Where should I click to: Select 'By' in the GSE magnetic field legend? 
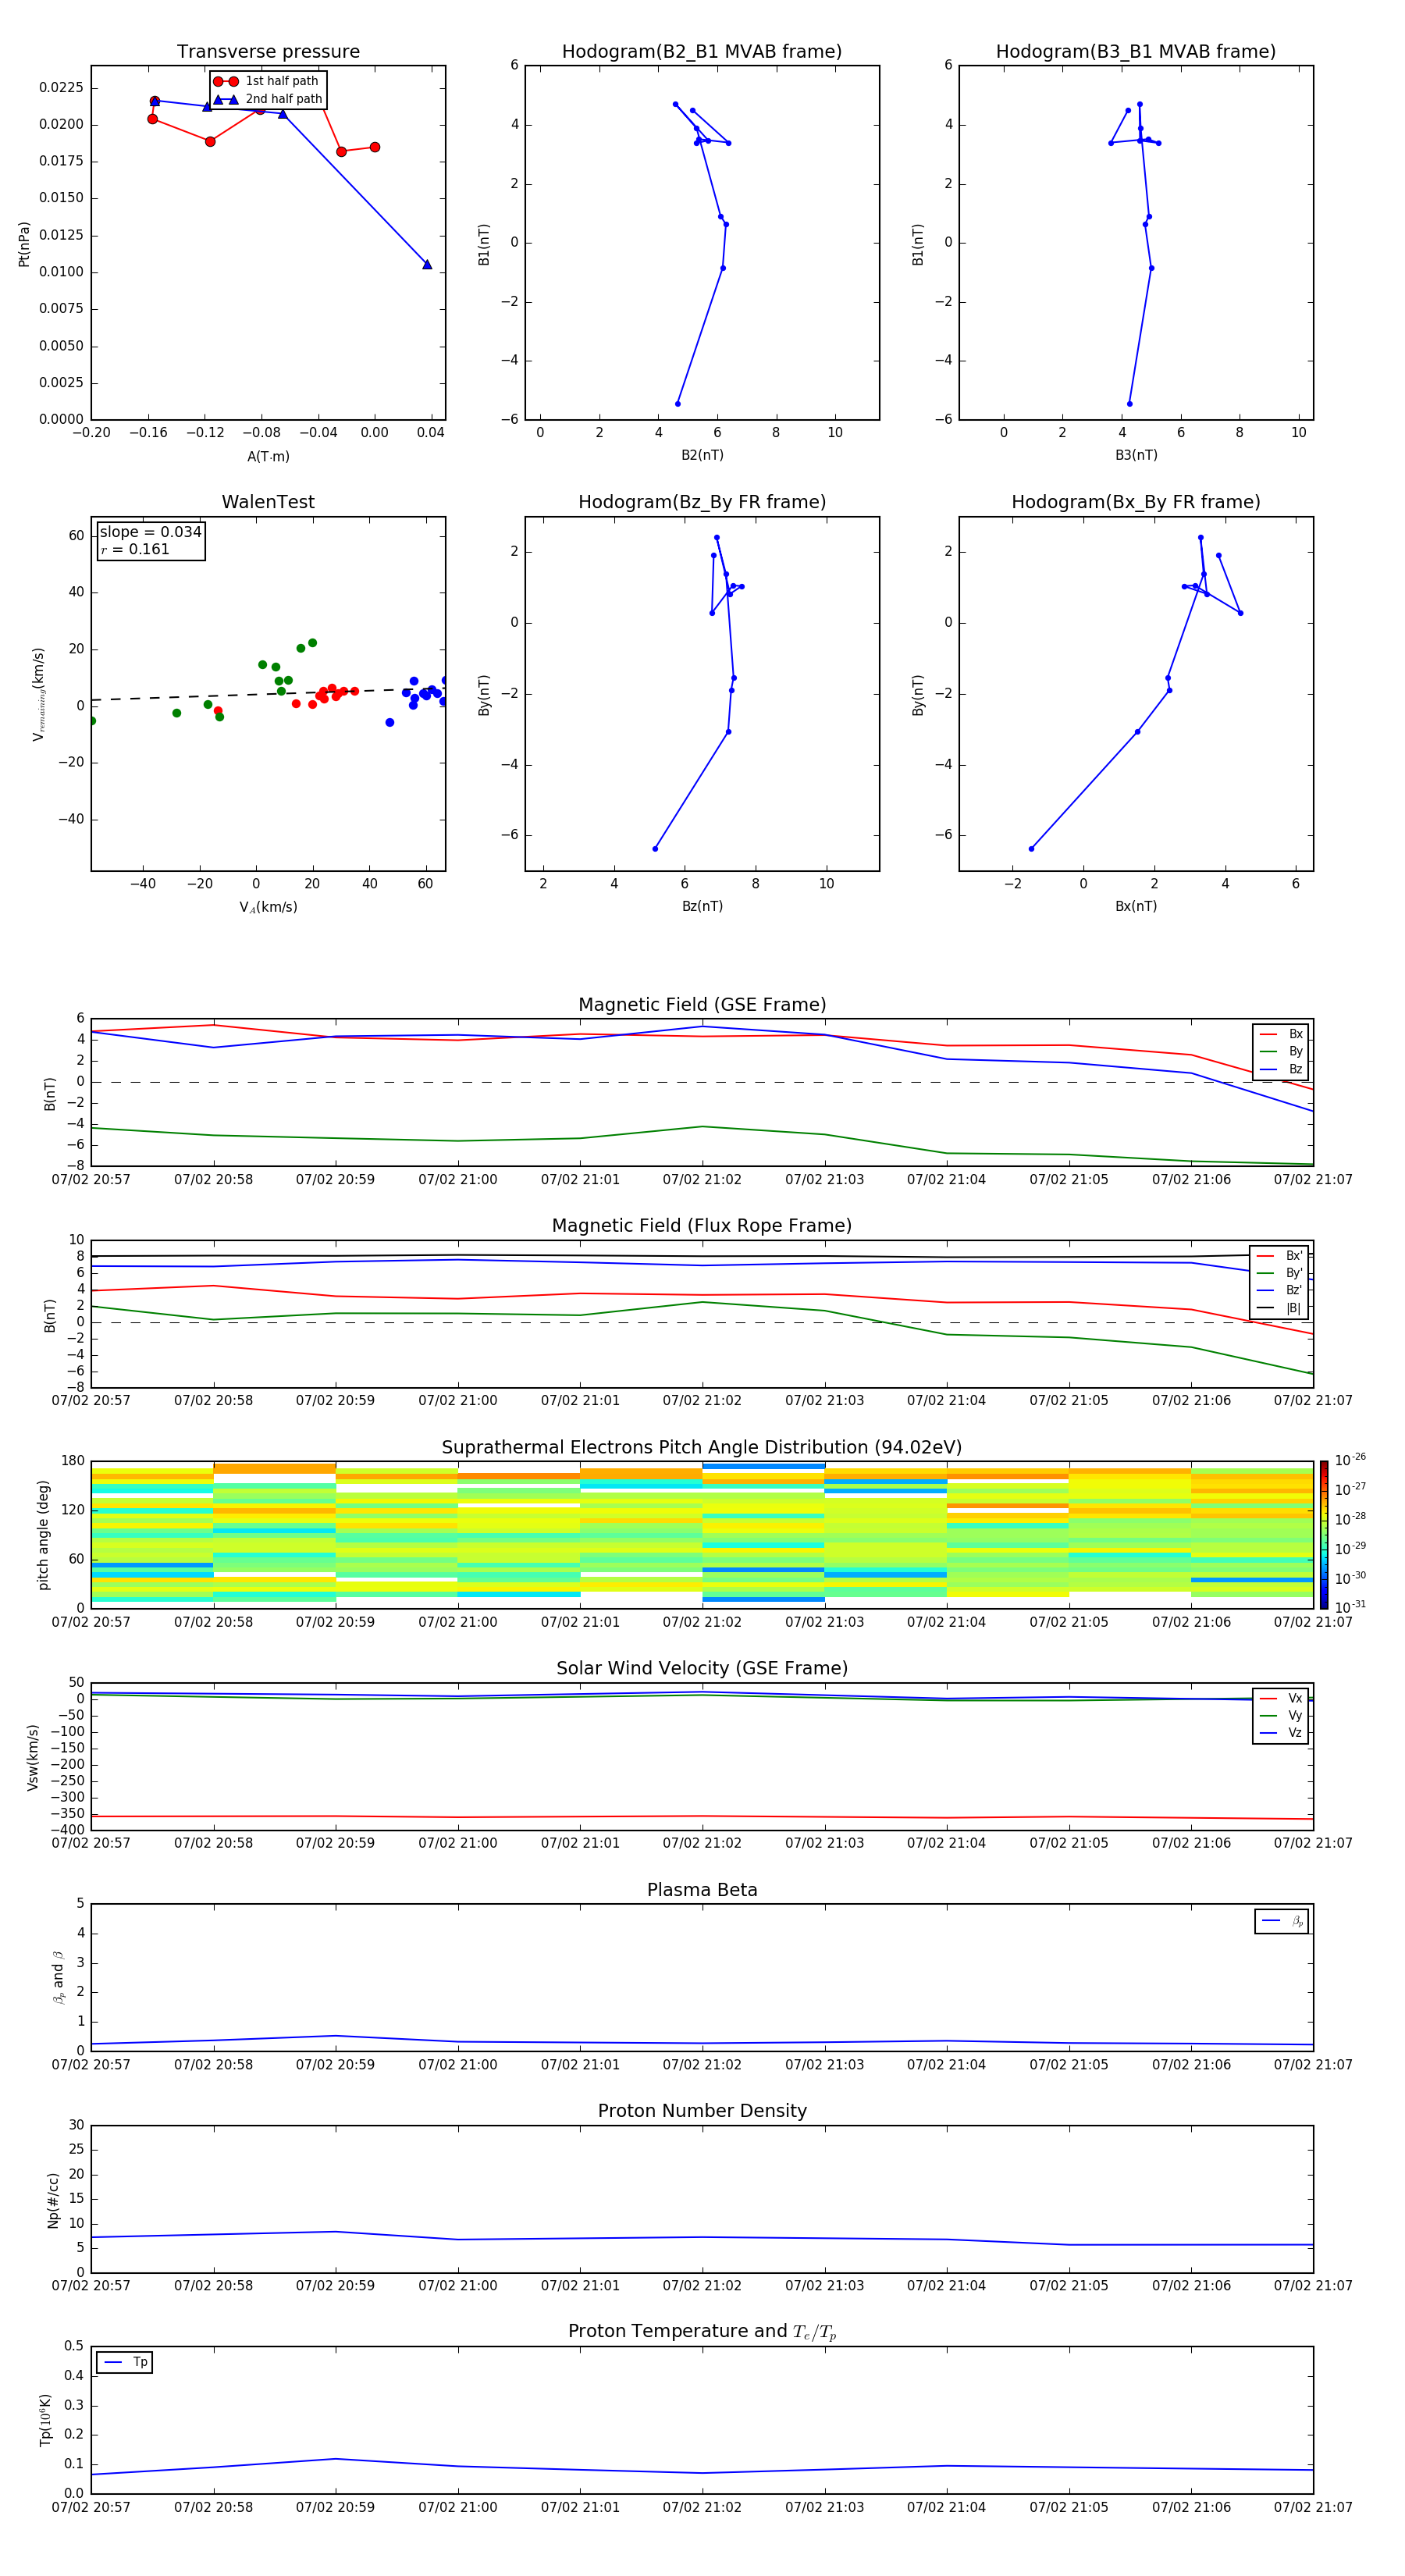tap(1281, 1052)
